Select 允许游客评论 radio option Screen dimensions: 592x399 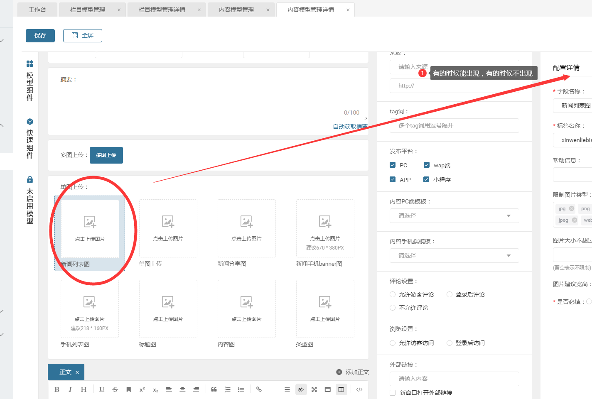(x=393, y=294)
